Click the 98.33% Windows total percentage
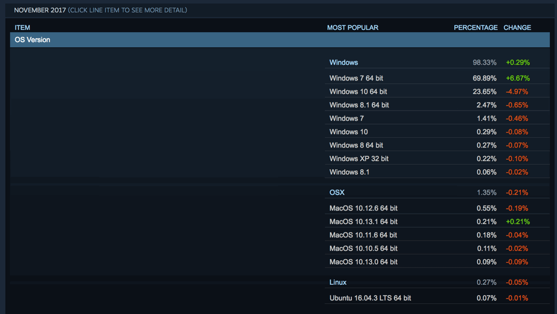This screenshot has width=557, height=314. 485,62
